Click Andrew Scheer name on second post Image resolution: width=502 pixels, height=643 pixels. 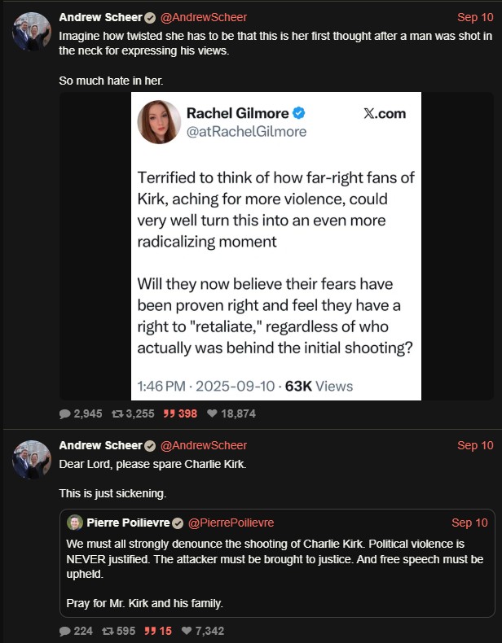[x=100, y=445]
